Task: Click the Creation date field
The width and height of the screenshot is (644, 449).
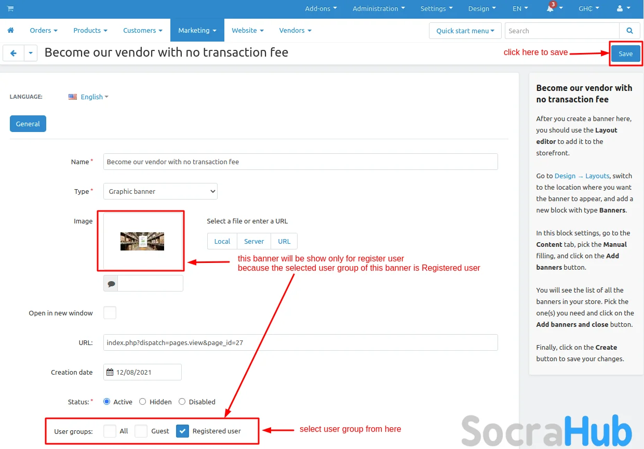Action: [142, 372]
